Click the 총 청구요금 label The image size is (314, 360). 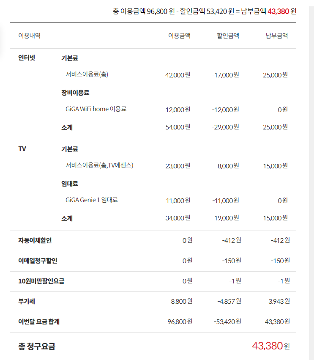click(37, 346)
